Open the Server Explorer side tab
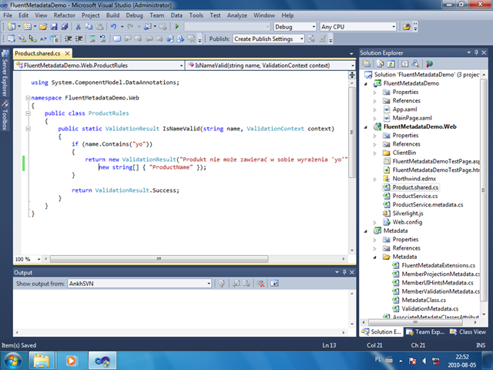Viewport: 493px width, 370px height. [5, 73]
